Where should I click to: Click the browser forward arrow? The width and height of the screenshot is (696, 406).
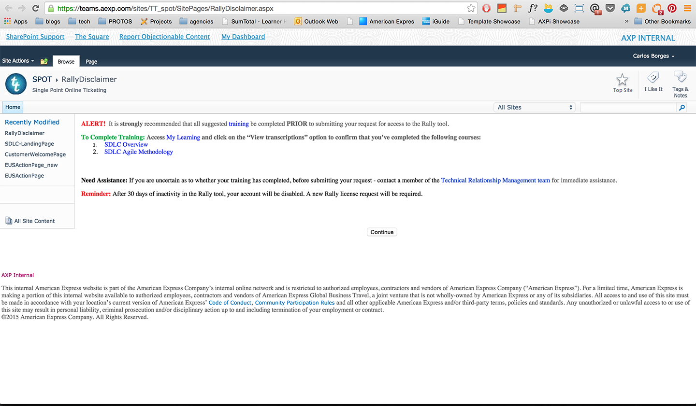coord(22,8)
